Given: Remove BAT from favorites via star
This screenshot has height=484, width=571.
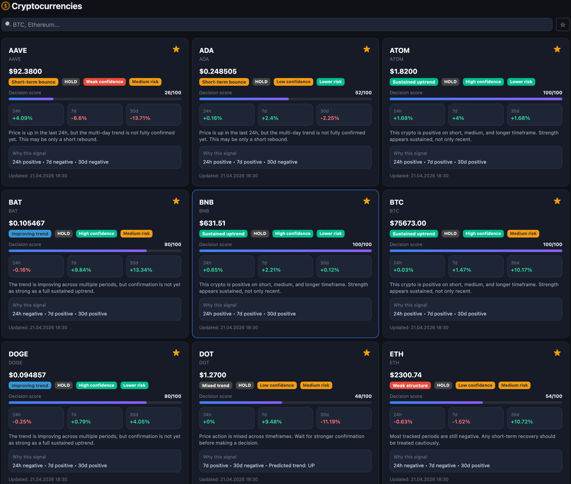Looking at the screenshot, I should (x=176, y=201).
